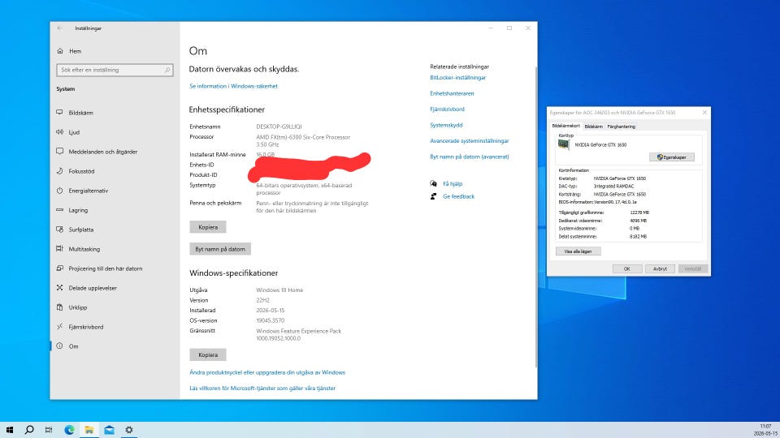Viewport: 780px width, 438px height.
Task: Click Settings gear on taskbar
Action: coord(129,430)
